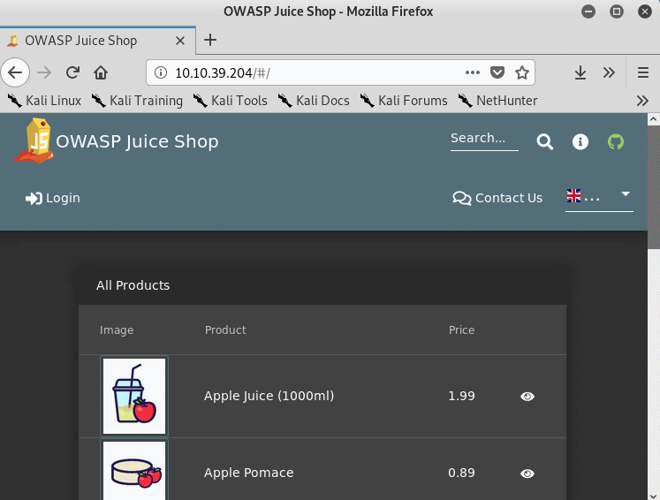Screen dimensions: 660x500
Task: Click the Firefox back arrow button
Action: (15, 72)
